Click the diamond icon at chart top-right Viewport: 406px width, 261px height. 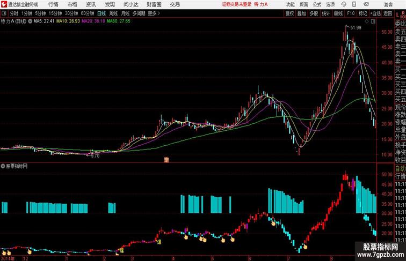tap(367, 21)
